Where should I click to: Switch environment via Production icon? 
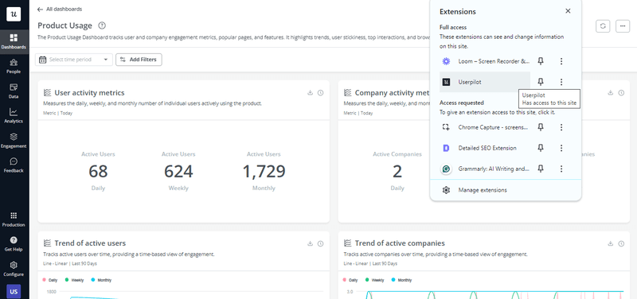pyautogui.click(x=14, y=219)
